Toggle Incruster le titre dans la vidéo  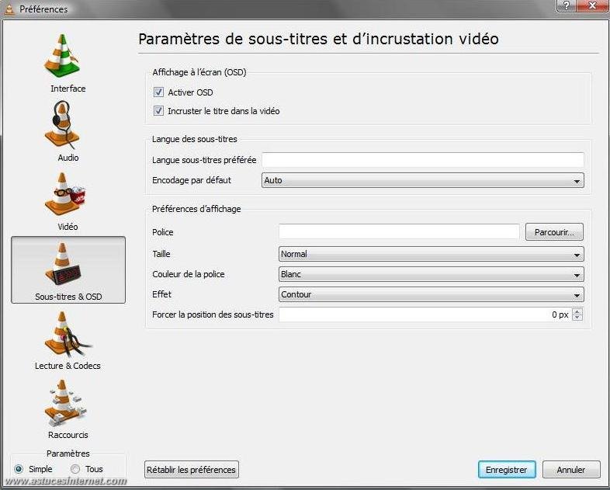158,111
